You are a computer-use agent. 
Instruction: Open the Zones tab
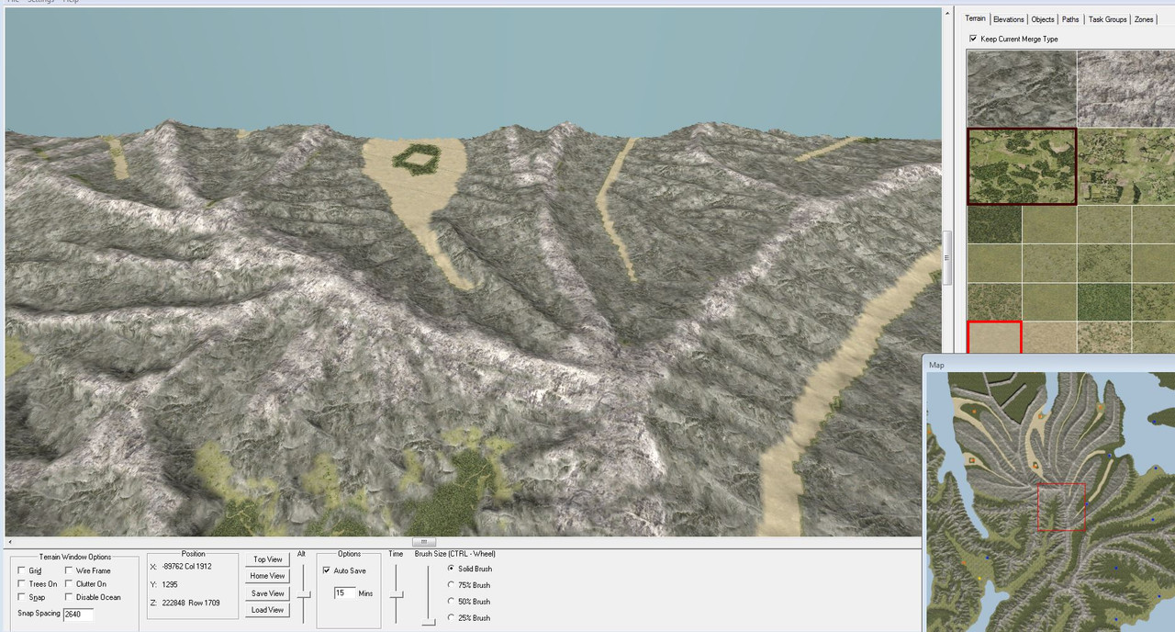pos(1144,19)
